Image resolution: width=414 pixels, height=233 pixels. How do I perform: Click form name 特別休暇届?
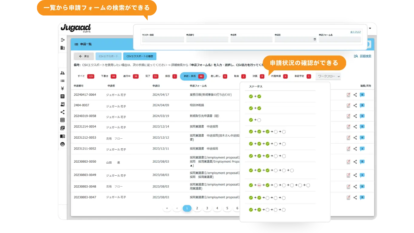197,105
